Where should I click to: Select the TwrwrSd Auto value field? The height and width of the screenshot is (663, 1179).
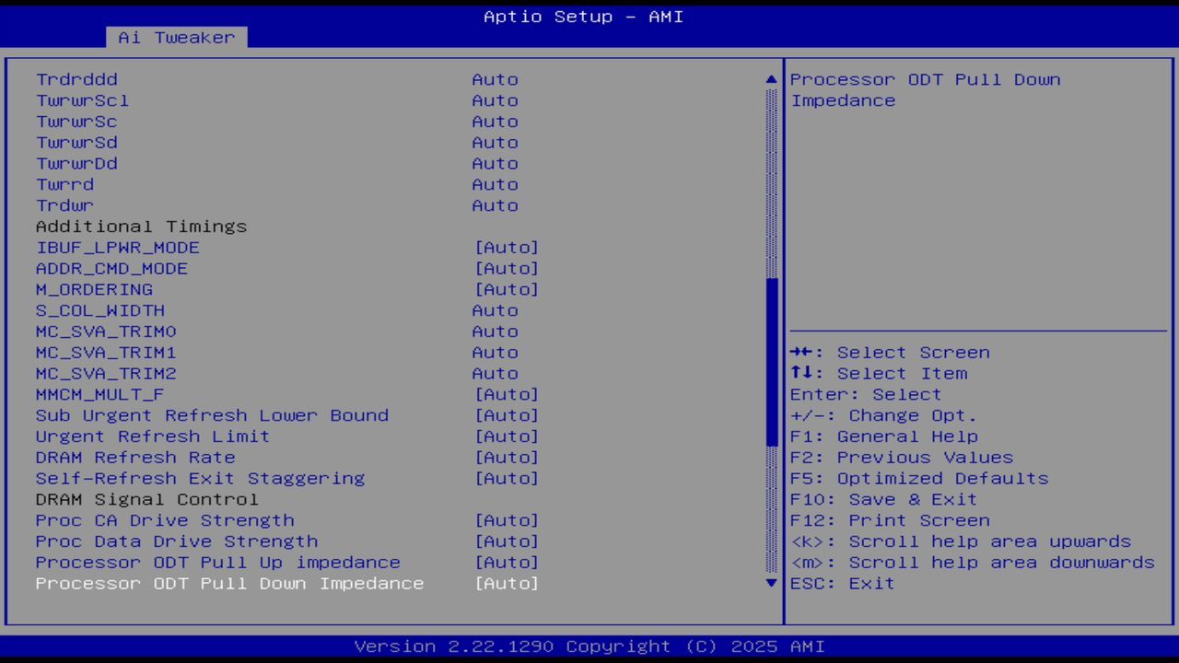[496, 143]
